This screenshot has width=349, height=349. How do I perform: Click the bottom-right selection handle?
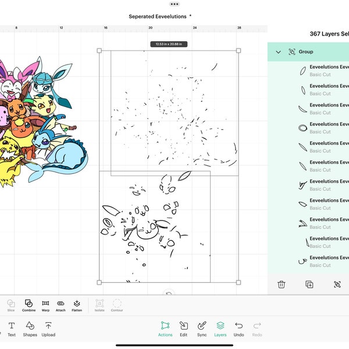[x=238, y=283]
